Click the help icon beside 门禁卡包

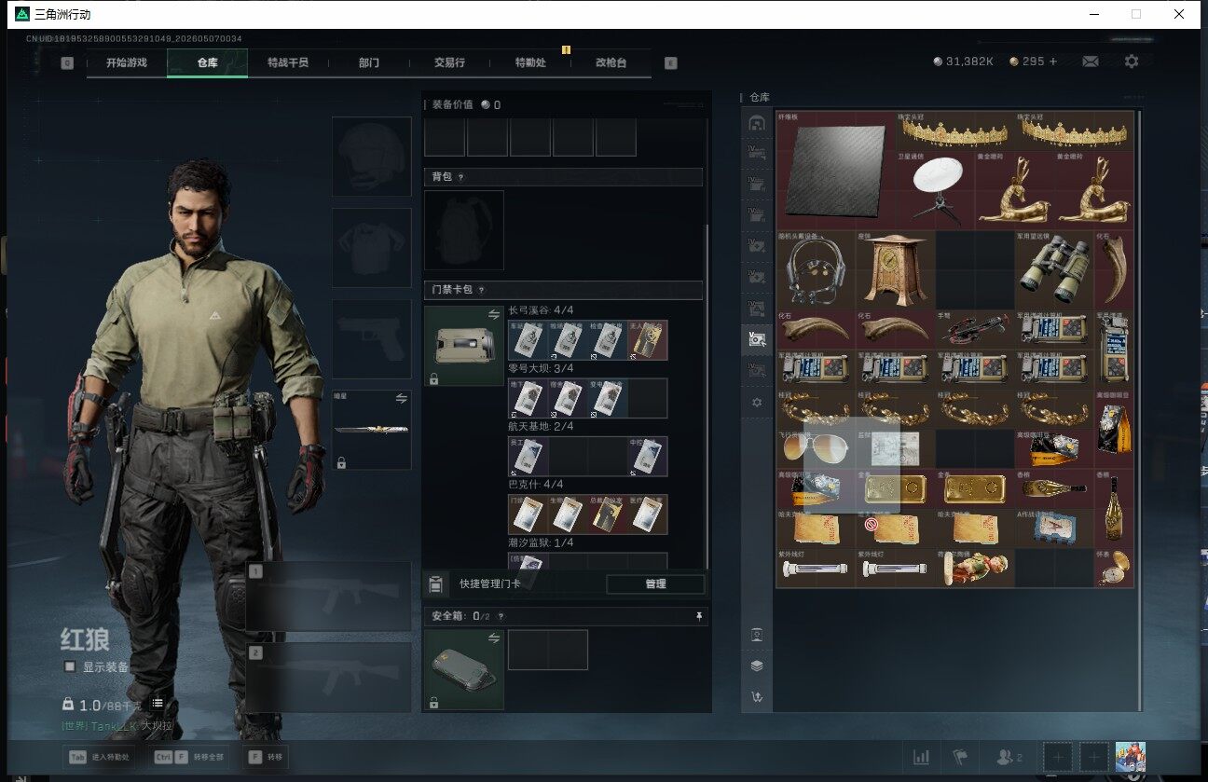(x=483, y=290)
